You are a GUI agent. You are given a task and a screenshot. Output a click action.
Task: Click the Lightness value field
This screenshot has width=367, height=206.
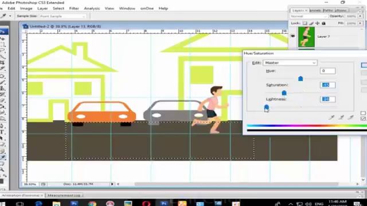(327, 99)
